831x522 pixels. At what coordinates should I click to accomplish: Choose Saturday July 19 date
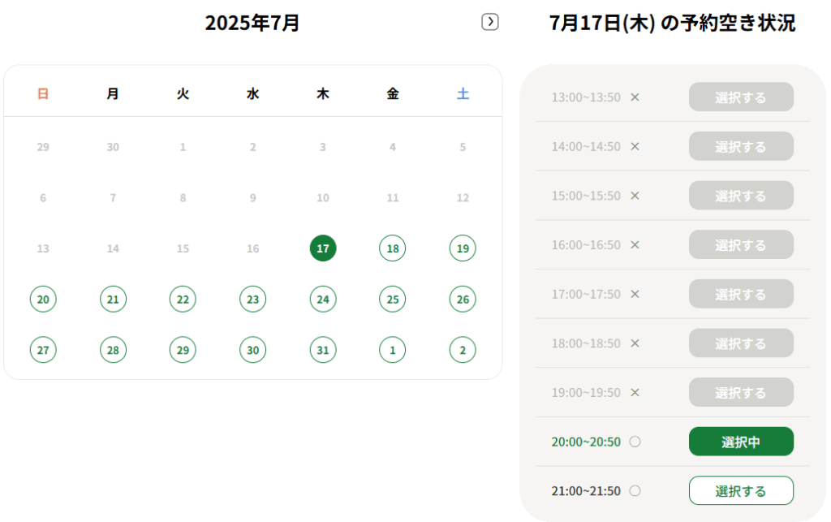(463, 248)
